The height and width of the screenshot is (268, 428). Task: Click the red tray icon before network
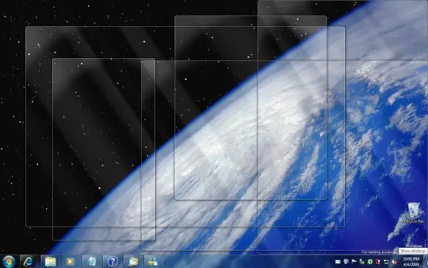(378, 262)
